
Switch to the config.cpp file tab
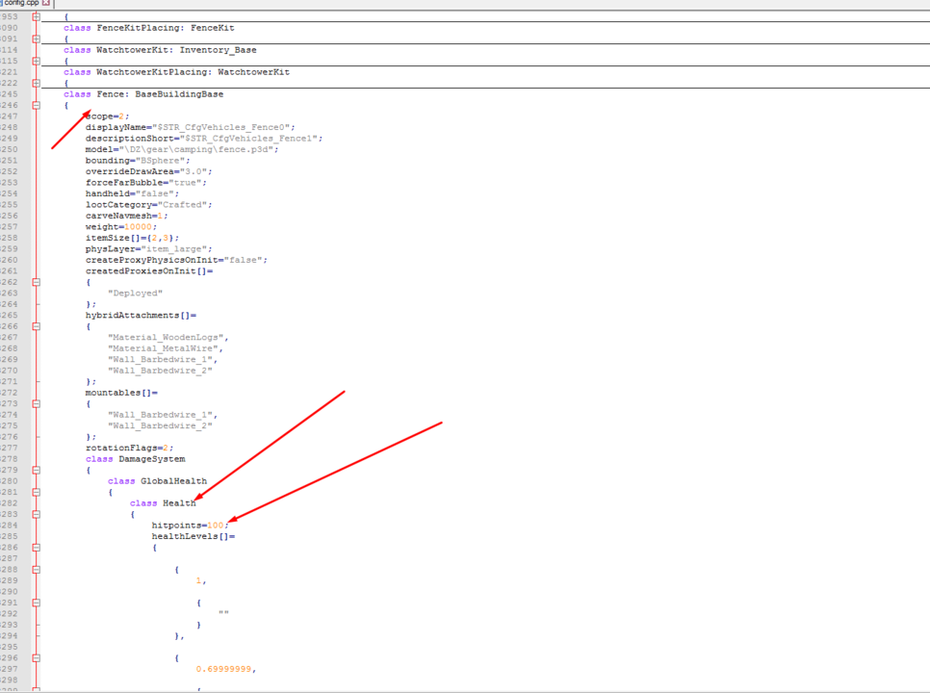coord(21,3)
